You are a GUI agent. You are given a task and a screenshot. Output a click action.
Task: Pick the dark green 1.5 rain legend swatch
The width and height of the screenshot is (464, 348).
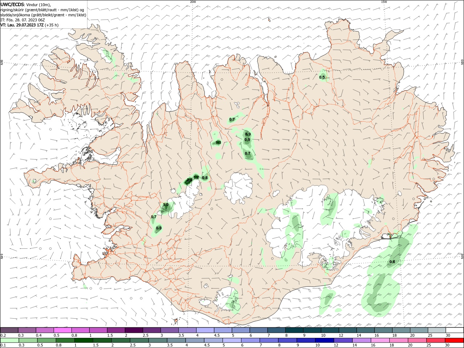(102, 340)
